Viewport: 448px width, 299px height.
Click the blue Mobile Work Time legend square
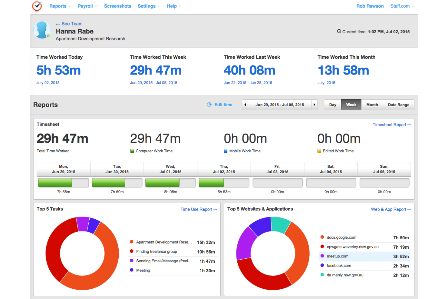(225, 151)
